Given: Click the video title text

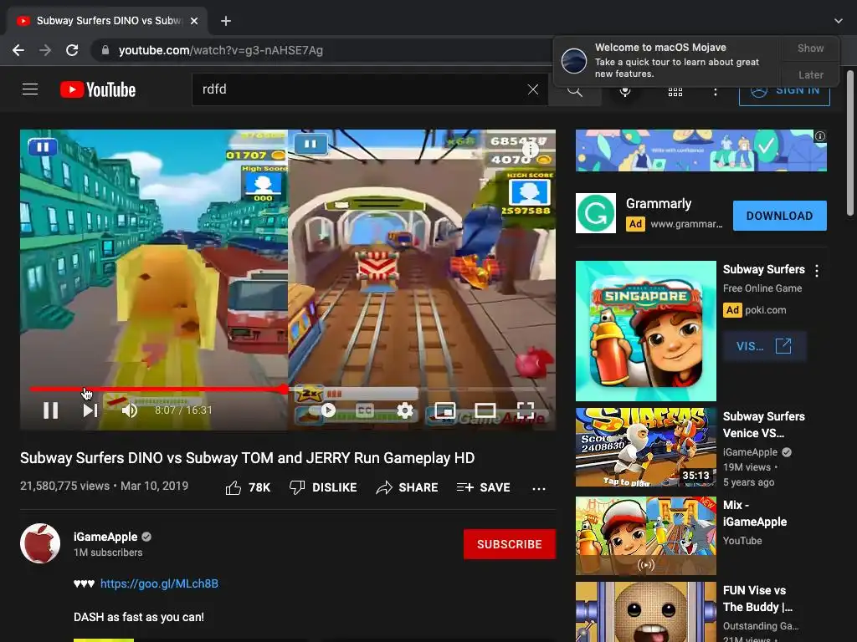Looking at the screenshot, I should pos(247,457).
